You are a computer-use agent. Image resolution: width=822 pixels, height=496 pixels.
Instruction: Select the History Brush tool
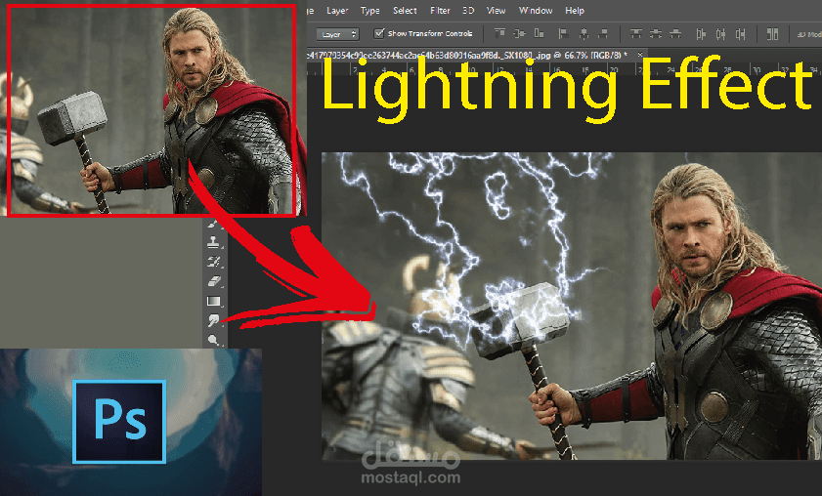click(x=214, y=262)
